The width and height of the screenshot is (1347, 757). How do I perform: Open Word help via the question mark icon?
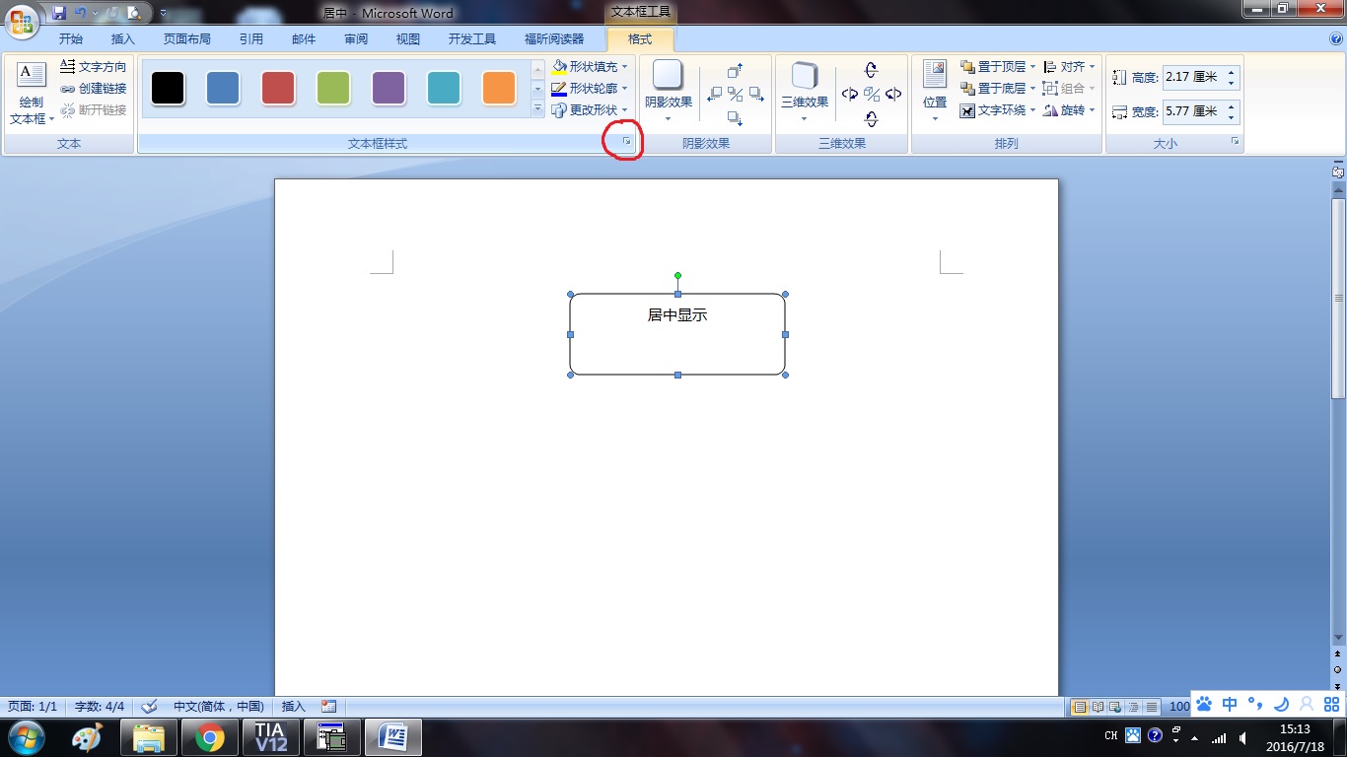tap(1336, 39)
